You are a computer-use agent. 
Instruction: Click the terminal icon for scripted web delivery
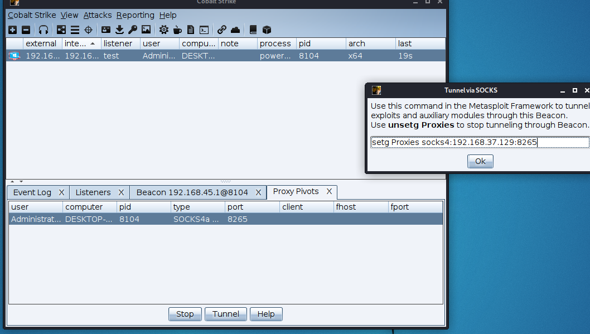[x=204, y=30]
